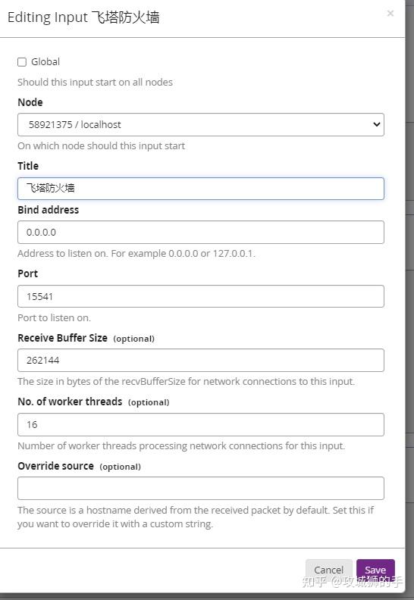
Task: Click the Receive Buffer Size label
Action: 62,338
